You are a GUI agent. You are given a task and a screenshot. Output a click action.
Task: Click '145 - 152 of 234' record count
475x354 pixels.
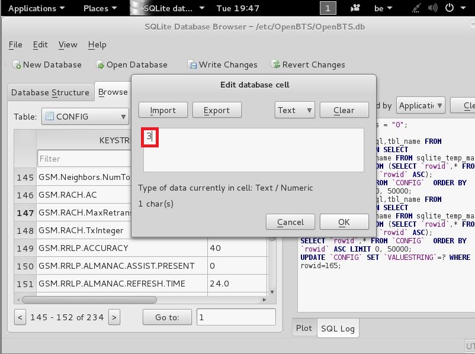(67, 317)
